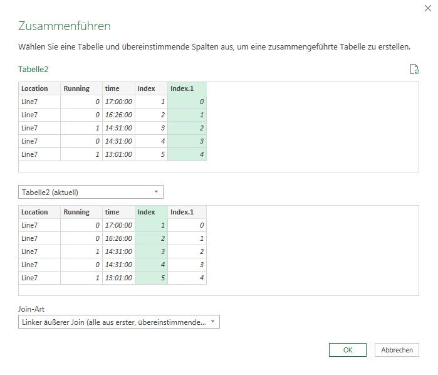
Task: Close the Zusammenführen dialog with X
Action: [x=428, y=8]
